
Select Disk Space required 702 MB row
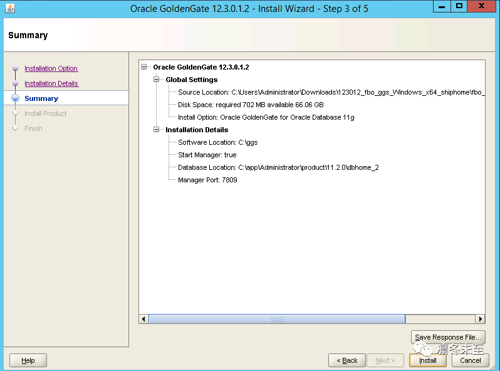tap(251, 105)
